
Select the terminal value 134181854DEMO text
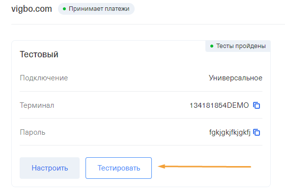[x=219, y=105]
